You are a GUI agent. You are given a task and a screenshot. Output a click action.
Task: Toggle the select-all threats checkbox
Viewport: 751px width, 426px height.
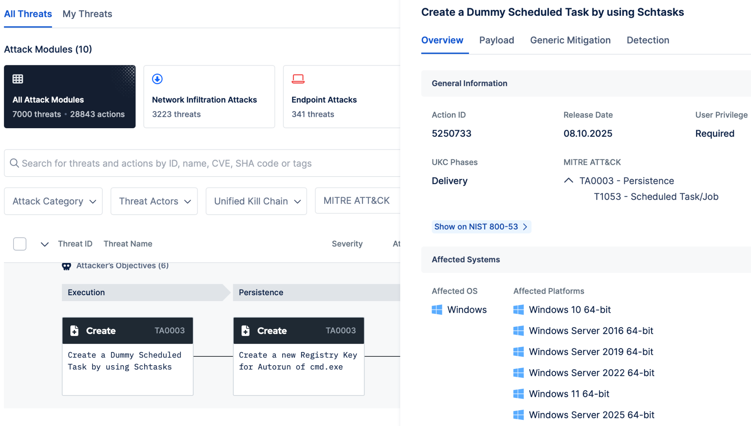click(x=20, y=244)
